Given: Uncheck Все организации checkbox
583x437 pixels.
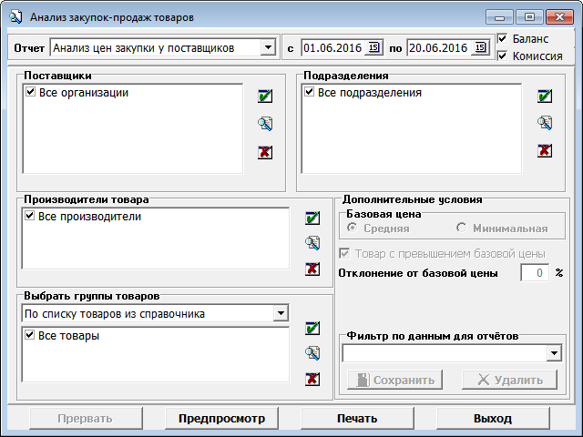Looking at the screenshot, I should pos(32,93).
